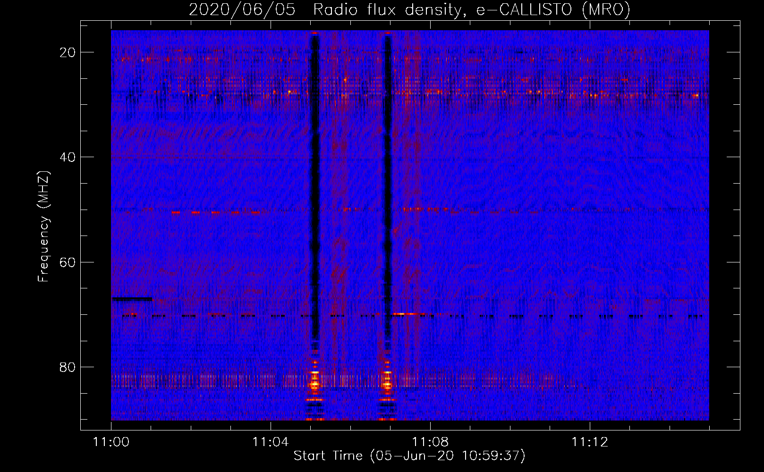Click the '20' frequency tick label
This screenshot has height=472, width=764.
pyautogui.click(x=68, y=52)
